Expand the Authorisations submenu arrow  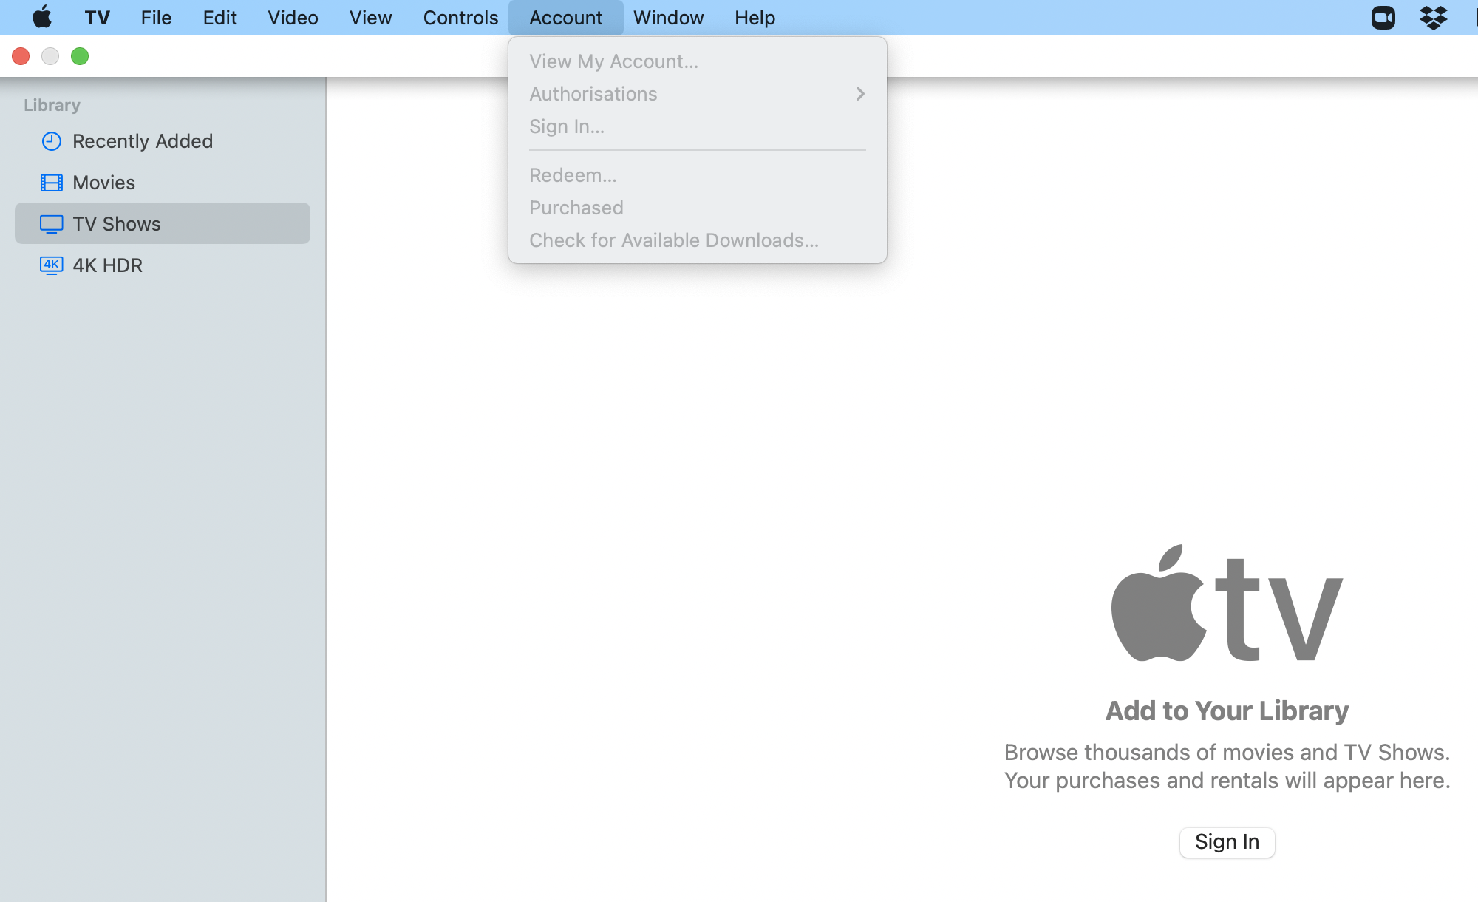(859, 94)
